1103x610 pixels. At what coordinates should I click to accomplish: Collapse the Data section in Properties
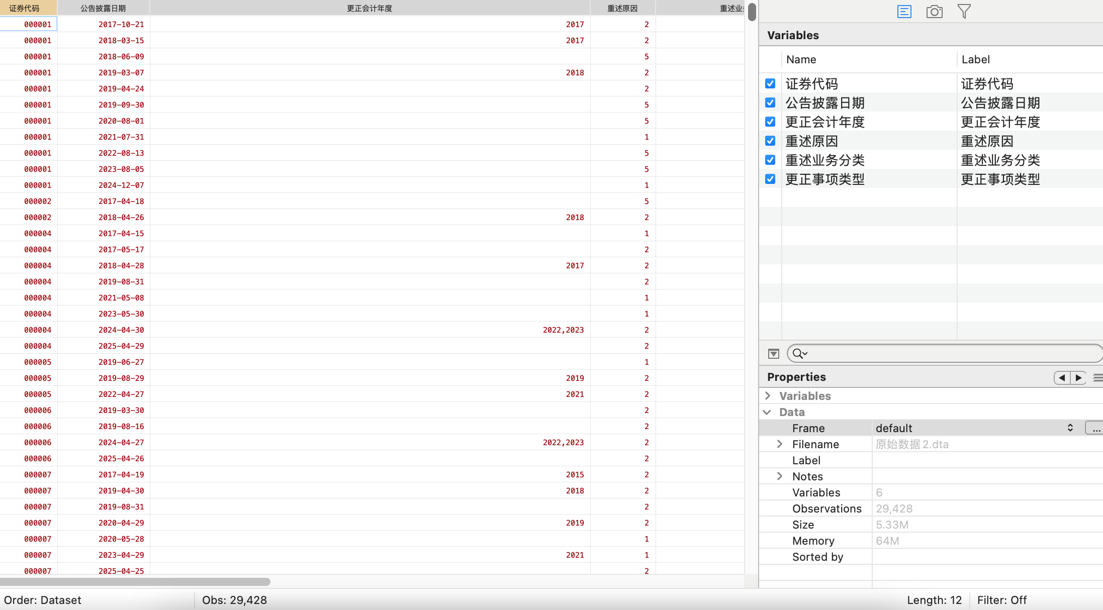(767, 412)
